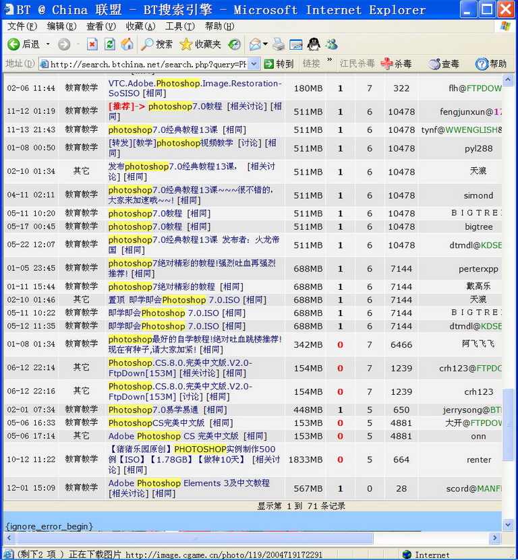The width and height of the screenshot is (518, 560).
Task: Select the date 12-01 15:09
Action: (x=31, y=488)
